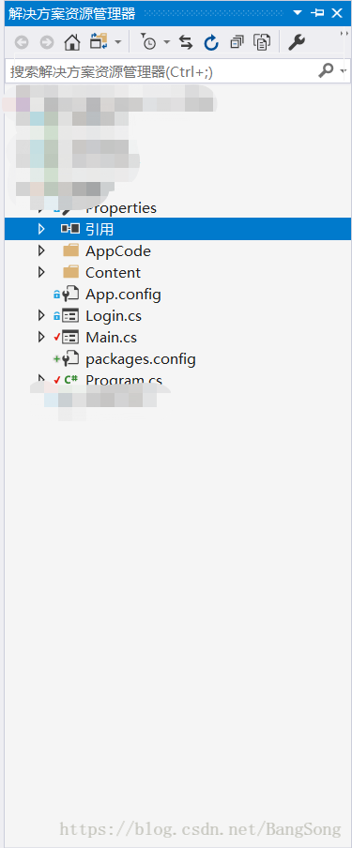Click the Back navigation arrow
Screen dimensions: 352x848
coord(21,42)
